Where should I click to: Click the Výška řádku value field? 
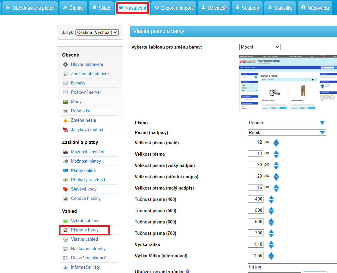click(x=256, y=244)
